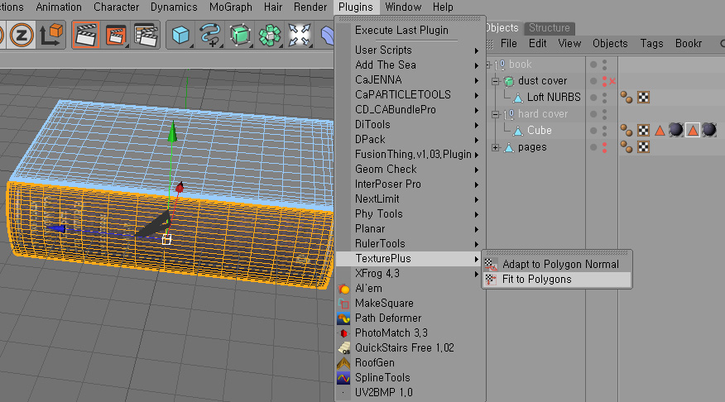Open Render Settings clapperboard icon
The image size is (725, 402).
pyautogui.click(x=146, y=35)
